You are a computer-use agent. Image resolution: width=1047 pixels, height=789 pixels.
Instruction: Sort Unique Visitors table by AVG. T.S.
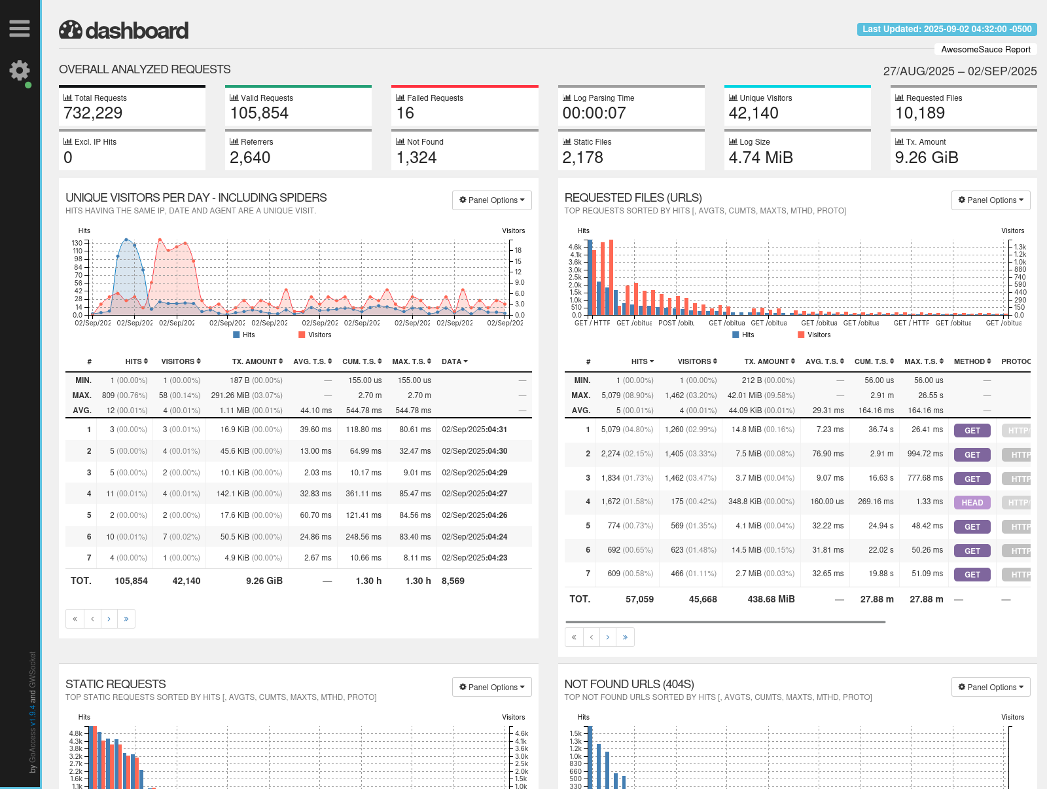pyautogui.click(x=313, y=361)
